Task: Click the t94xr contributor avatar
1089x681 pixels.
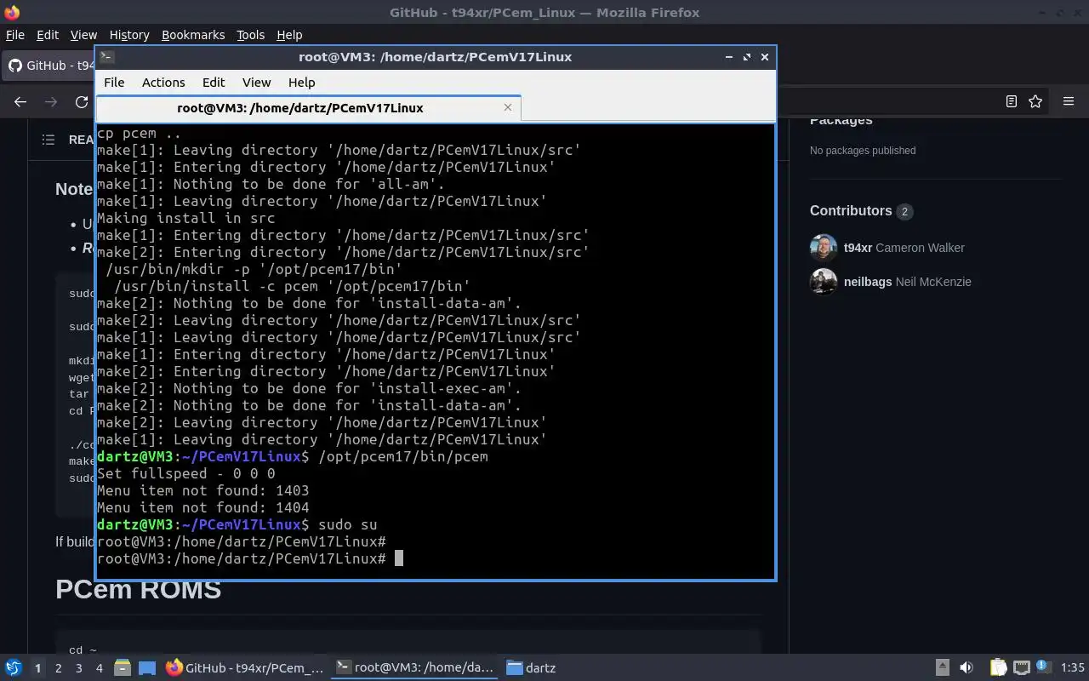Action: click(x=824, y=248)
